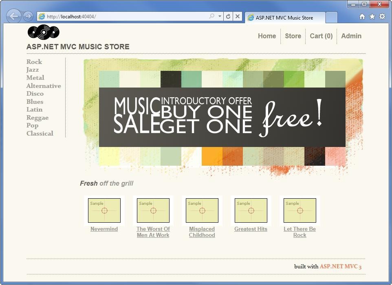Open Favorites star icon
392x285 pixels.
click(372, 16)
